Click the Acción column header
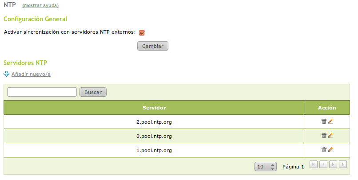The height and width of the screenshot is (180, 358). coord(327,108)
